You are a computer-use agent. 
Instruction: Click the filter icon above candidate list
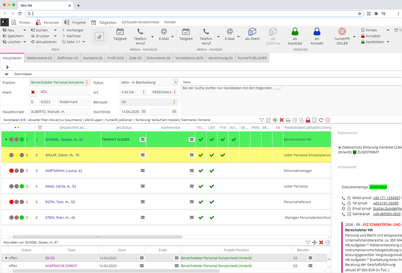pos(262,120)
